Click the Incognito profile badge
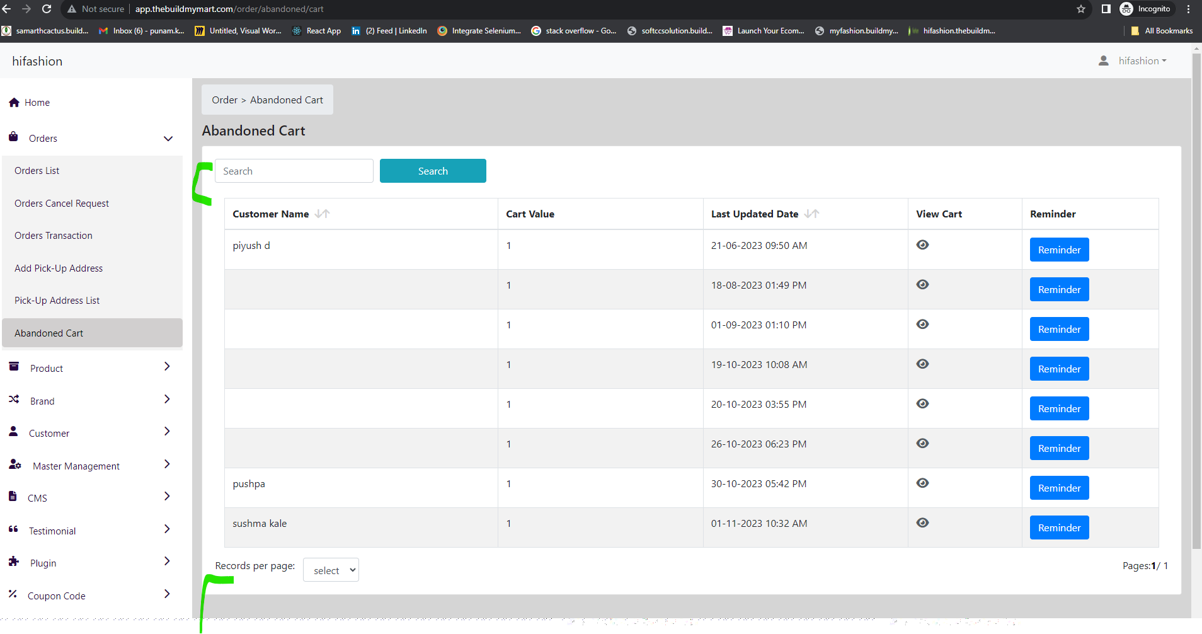1202x634 pixels. pyautogui.click(x=1147, y=9)
